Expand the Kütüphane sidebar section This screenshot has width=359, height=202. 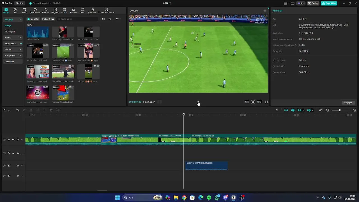[13, 56]
